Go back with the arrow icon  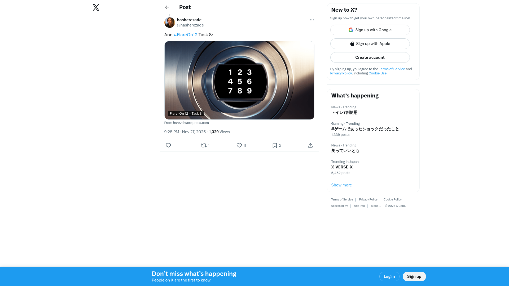[x=167, y=7]
